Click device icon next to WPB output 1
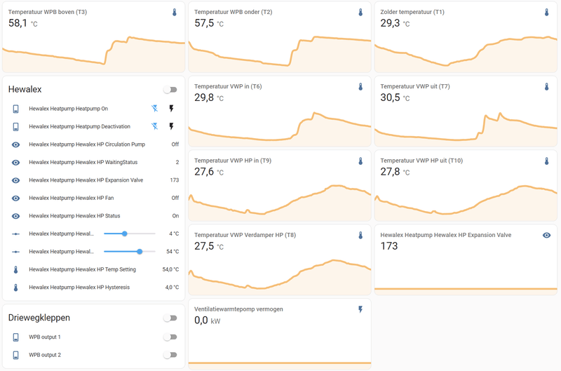Image resolution: width=561 pixels, height=371 pixels. 15,337
